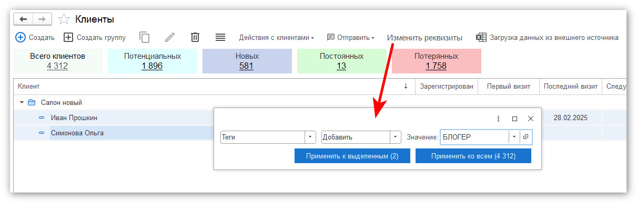Click Применить к выделенным (2) button
The image size is (637, 203).
click(352, 156)
